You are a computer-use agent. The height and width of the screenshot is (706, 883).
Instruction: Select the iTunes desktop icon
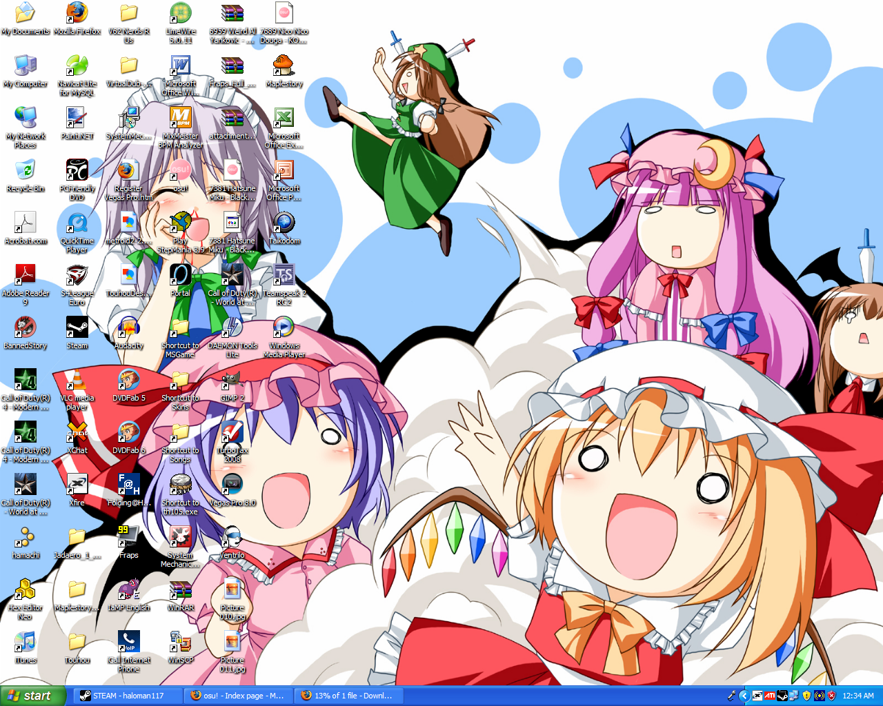coord(26,642)
